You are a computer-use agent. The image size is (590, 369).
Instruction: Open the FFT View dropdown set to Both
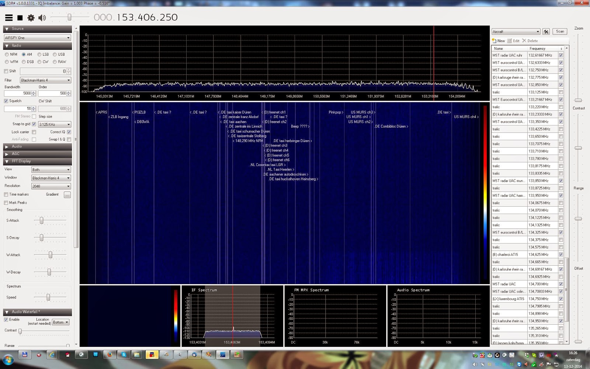coord(51,170)
